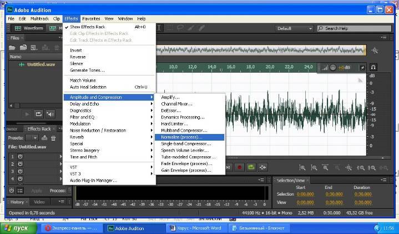Save effects rack preset icon

point(44,138)
